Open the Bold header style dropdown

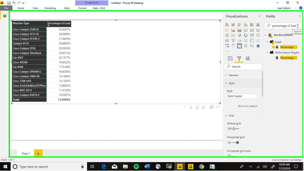pyautogui.click(x=243, y=96)
